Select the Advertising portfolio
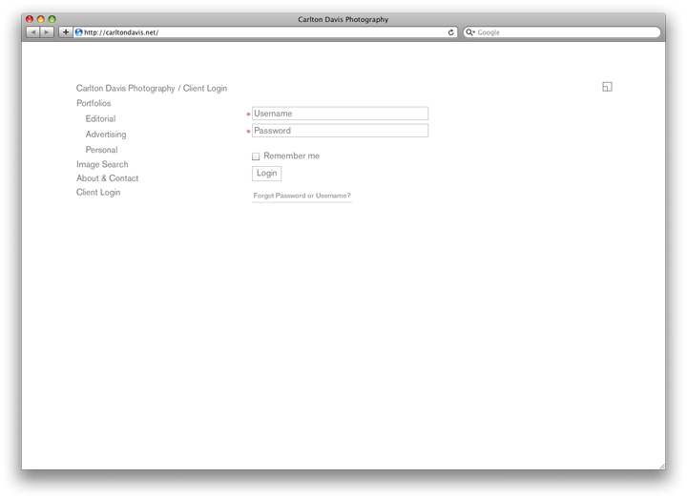The image size is (687, 499). point(106,135)
